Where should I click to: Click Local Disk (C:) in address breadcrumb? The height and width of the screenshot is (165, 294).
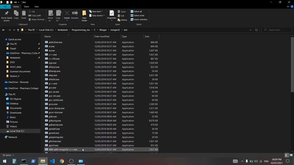pos(46,30)
